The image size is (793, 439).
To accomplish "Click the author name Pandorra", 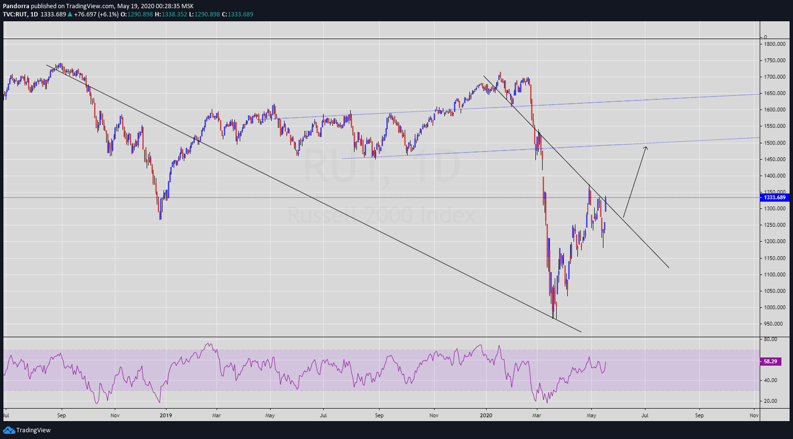I will coord(16,6).
